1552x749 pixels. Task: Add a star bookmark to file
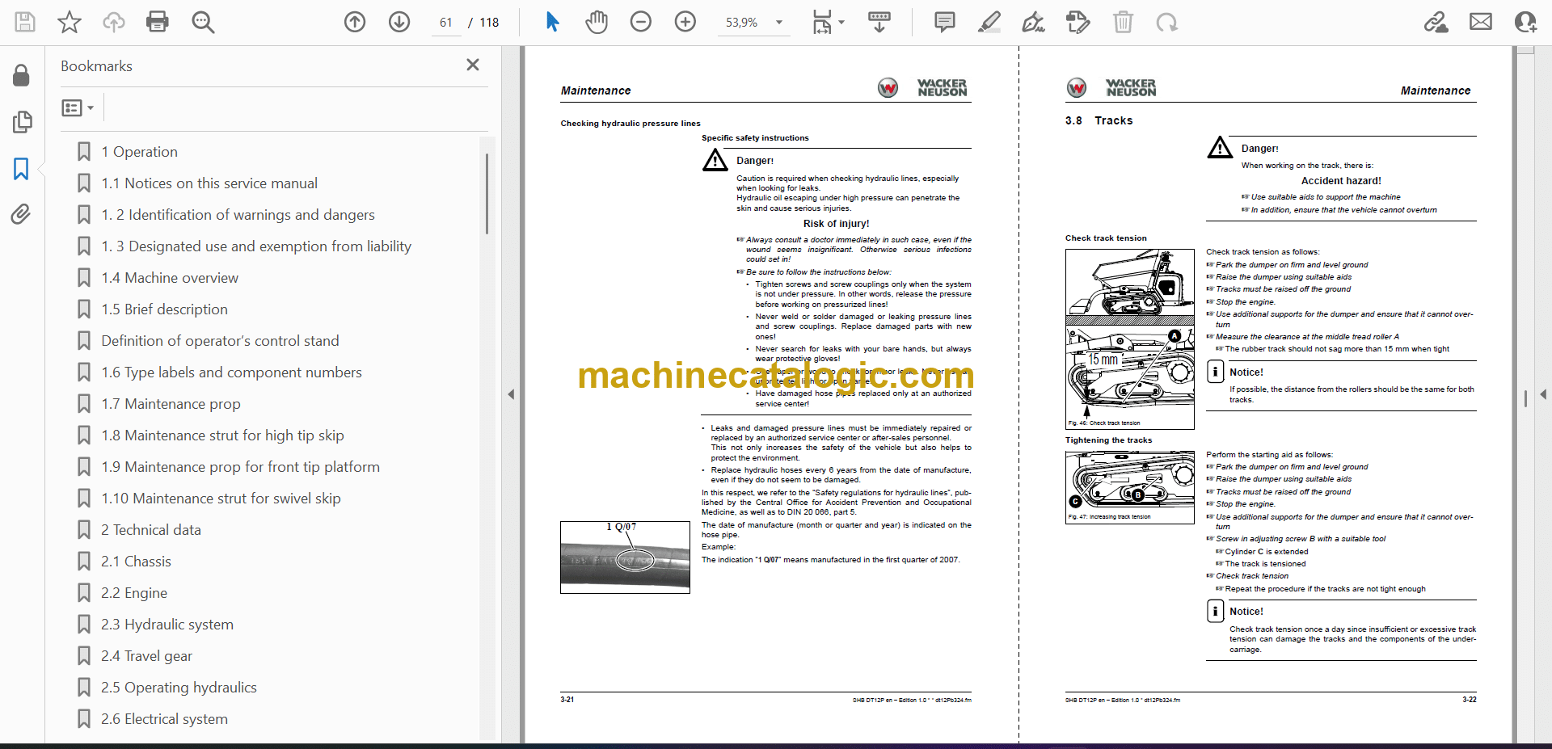[x=70, y=22]
